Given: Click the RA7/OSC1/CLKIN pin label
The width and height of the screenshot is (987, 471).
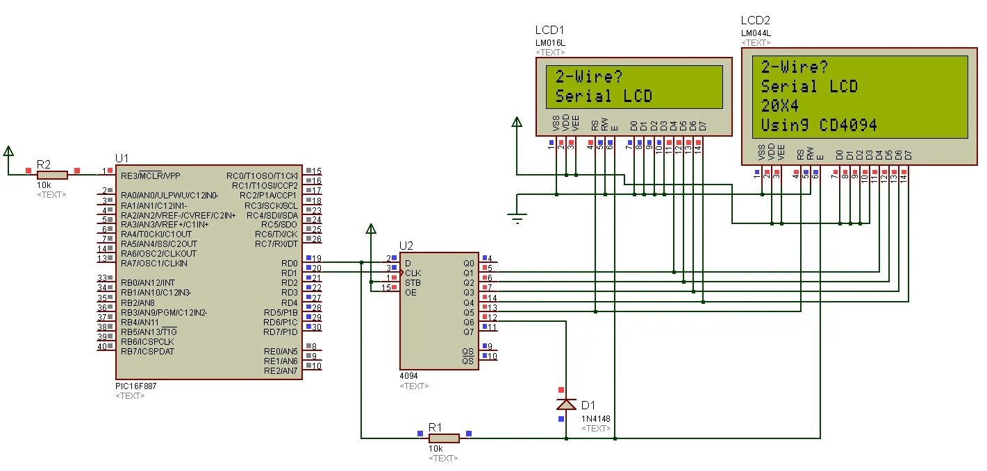Looking at the screenshot, I should point(154,264).
